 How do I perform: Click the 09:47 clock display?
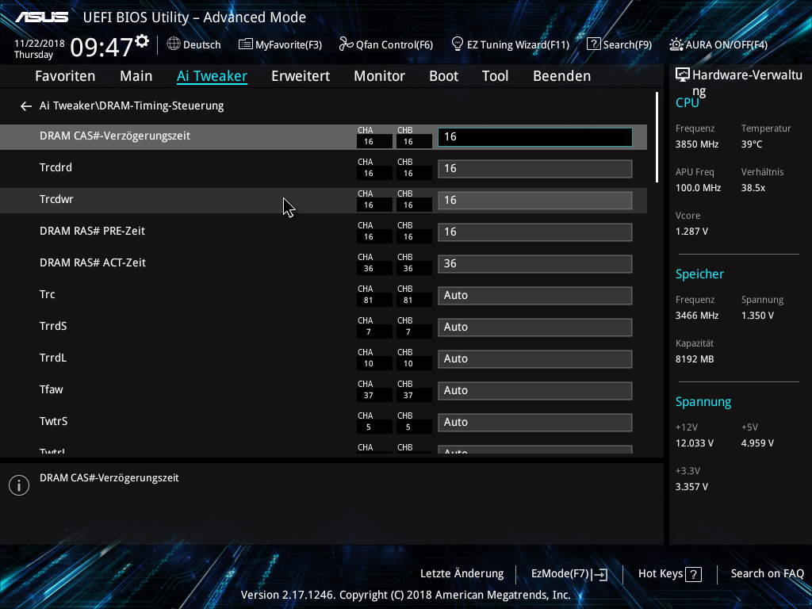[x=102, y=47]
